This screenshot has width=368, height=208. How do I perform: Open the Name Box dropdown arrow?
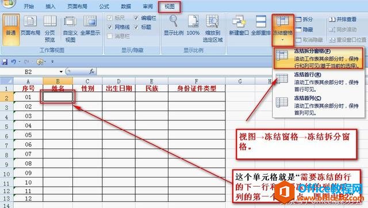coord(61,71)
